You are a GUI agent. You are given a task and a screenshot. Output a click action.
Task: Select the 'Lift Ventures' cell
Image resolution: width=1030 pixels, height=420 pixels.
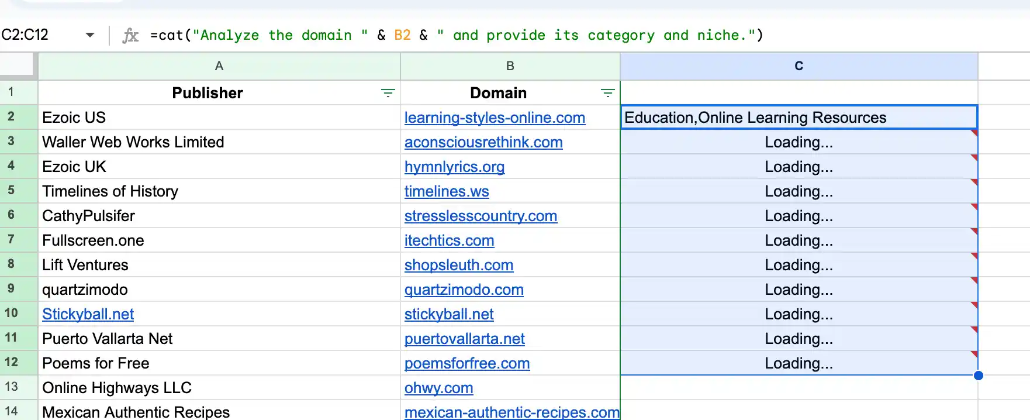point(219,265)
